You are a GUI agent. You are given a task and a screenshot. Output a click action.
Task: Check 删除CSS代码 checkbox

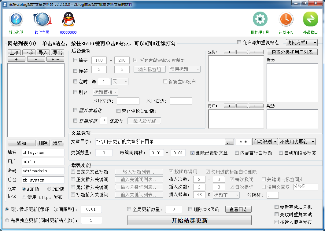[190, 209]
